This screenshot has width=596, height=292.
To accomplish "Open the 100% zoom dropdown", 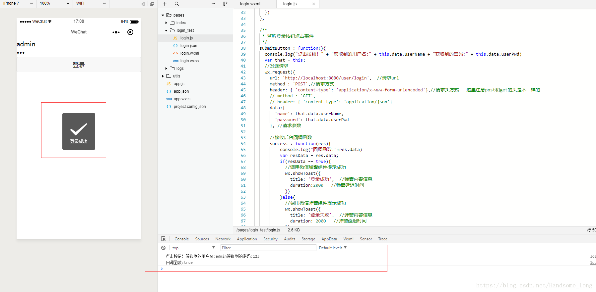I will pos(54,3).
